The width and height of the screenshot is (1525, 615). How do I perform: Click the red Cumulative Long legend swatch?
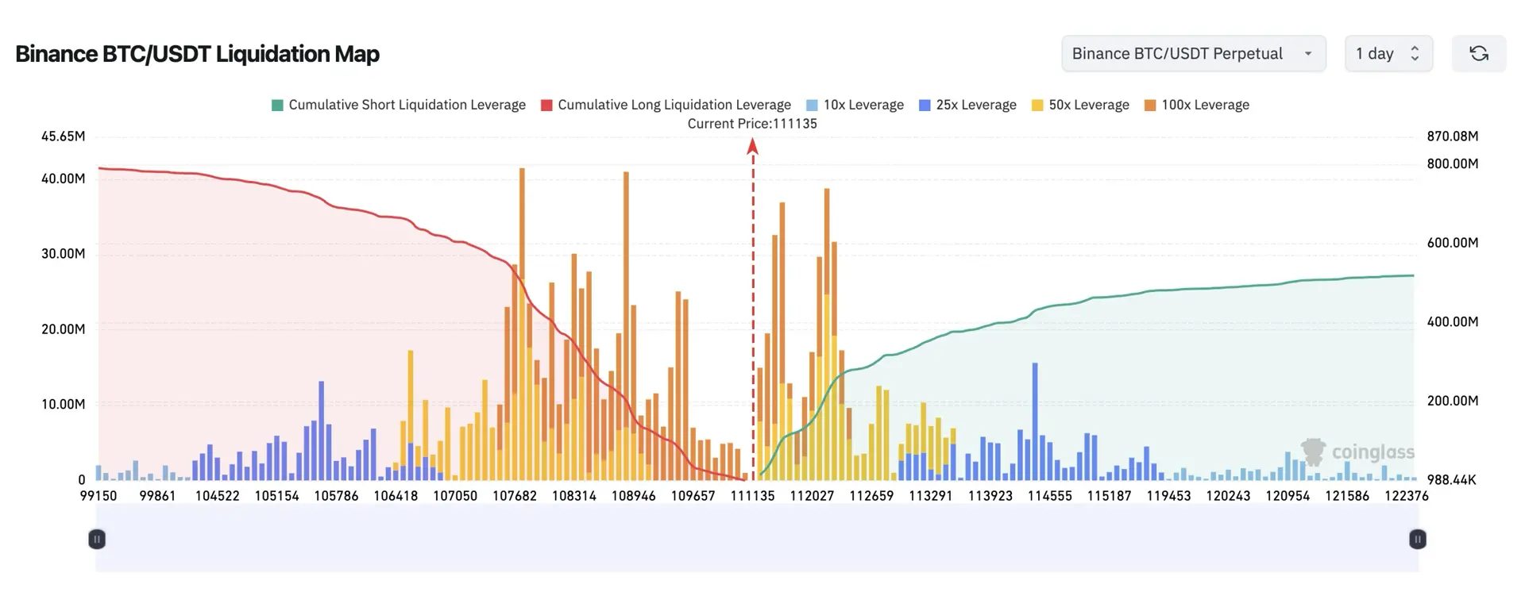coord(546,106)
